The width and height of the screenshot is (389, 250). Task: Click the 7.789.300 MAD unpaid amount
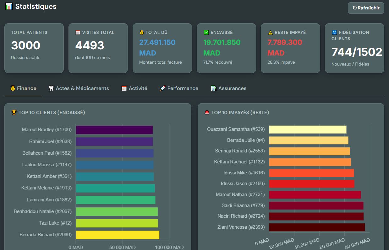[285, 48]
